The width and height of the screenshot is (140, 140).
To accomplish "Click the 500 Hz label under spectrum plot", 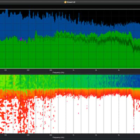I will (x=51, y=70).
